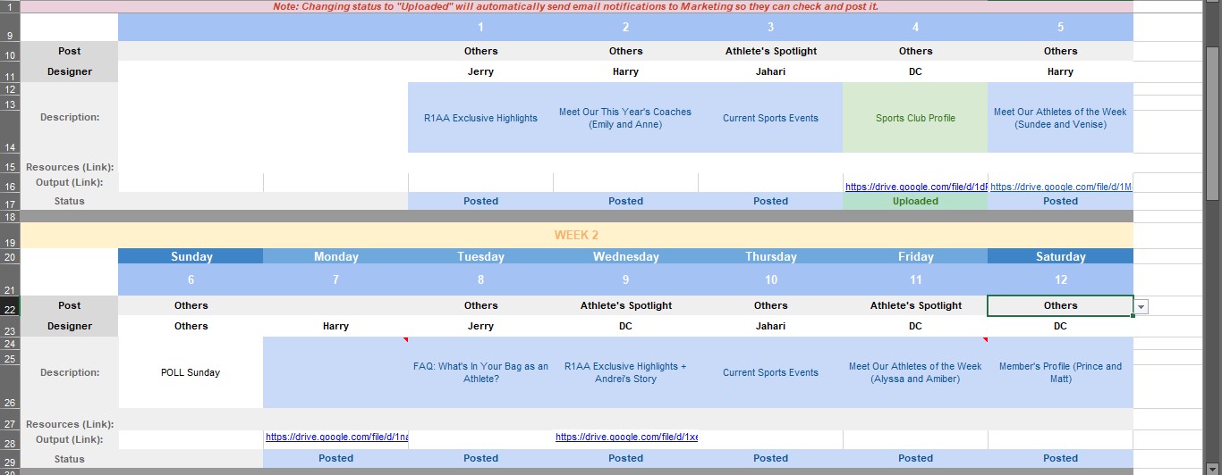
Task: Select the POLL Sunday description cell
Action: click(x=191, y=372)
